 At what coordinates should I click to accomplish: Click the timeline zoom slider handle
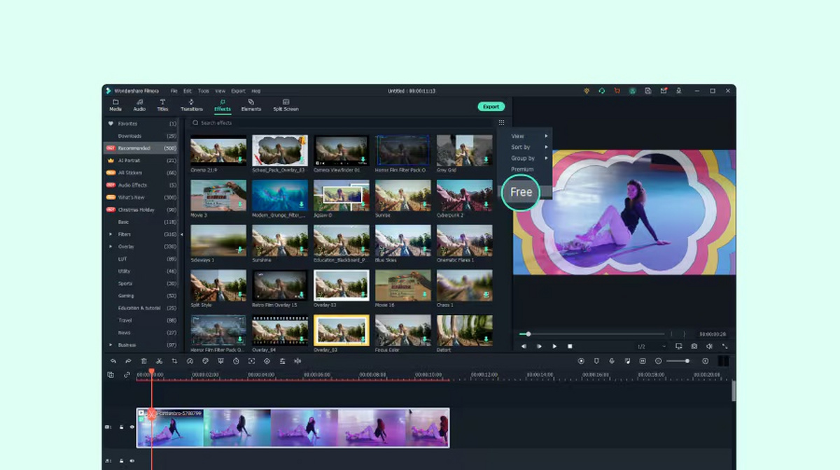point(687,361)
